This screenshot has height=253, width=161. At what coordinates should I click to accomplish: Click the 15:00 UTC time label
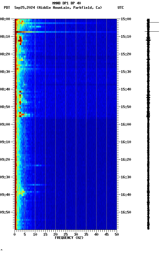coord(126,19)
